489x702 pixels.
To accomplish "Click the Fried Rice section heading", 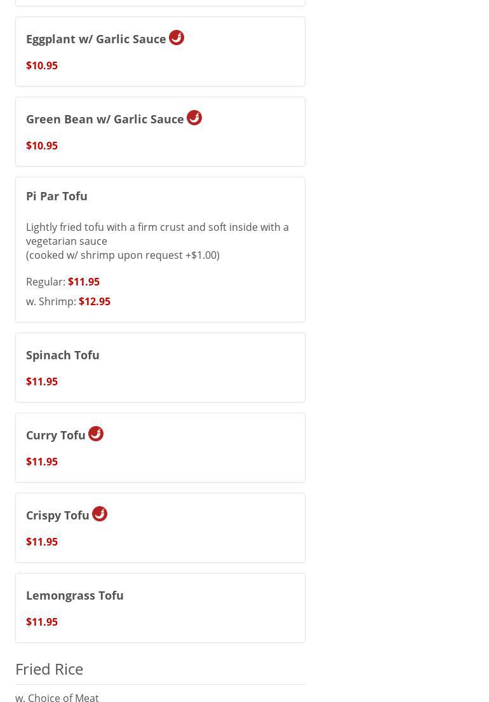I will coord(50,669).
